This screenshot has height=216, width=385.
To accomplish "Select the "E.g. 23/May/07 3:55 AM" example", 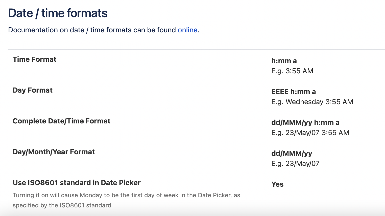I will pos(310,133).
